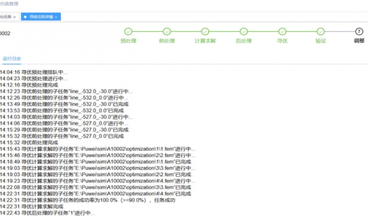Click log line 14:22:43 寻优后处理的子任务 1 进行中
This screenshot has height=216, width=368.
point(47,213)
